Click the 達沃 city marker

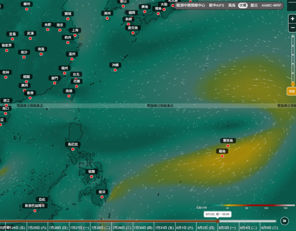[102, 197]
